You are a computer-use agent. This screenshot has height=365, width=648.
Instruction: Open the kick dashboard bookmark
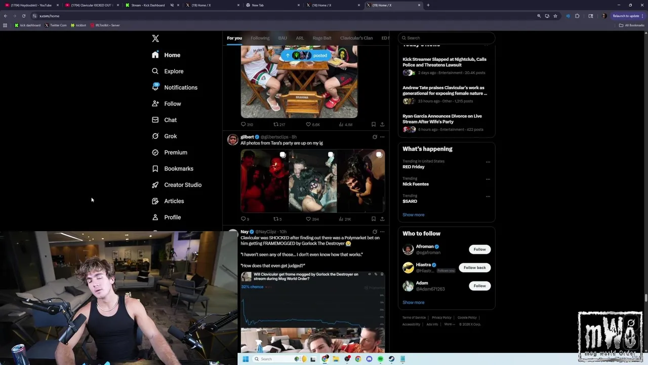coord(27,25)
